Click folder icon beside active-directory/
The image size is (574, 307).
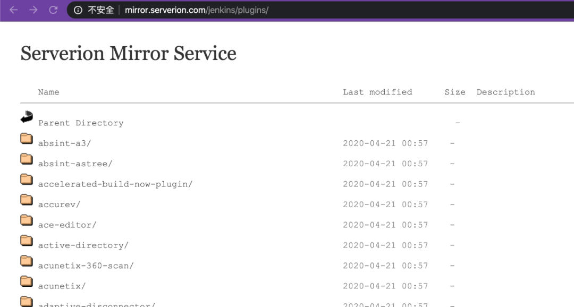[27, 241]
